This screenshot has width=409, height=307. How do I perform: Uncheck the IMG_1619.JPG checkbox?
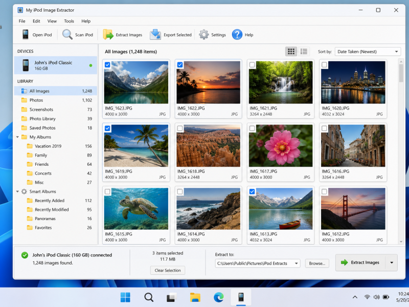click(107, 128)
